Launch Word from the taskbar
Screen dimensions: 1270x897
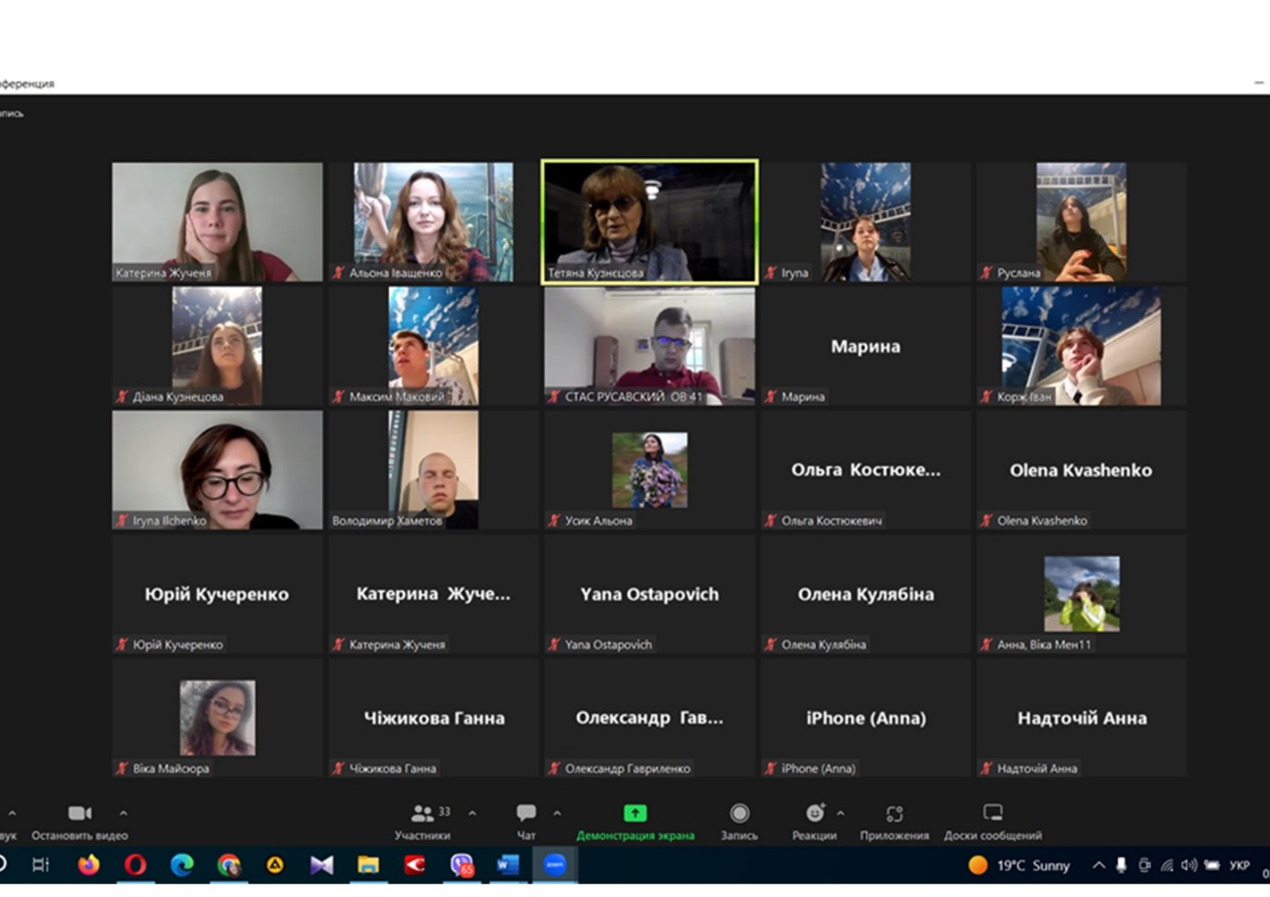click(x=507, y=864)
